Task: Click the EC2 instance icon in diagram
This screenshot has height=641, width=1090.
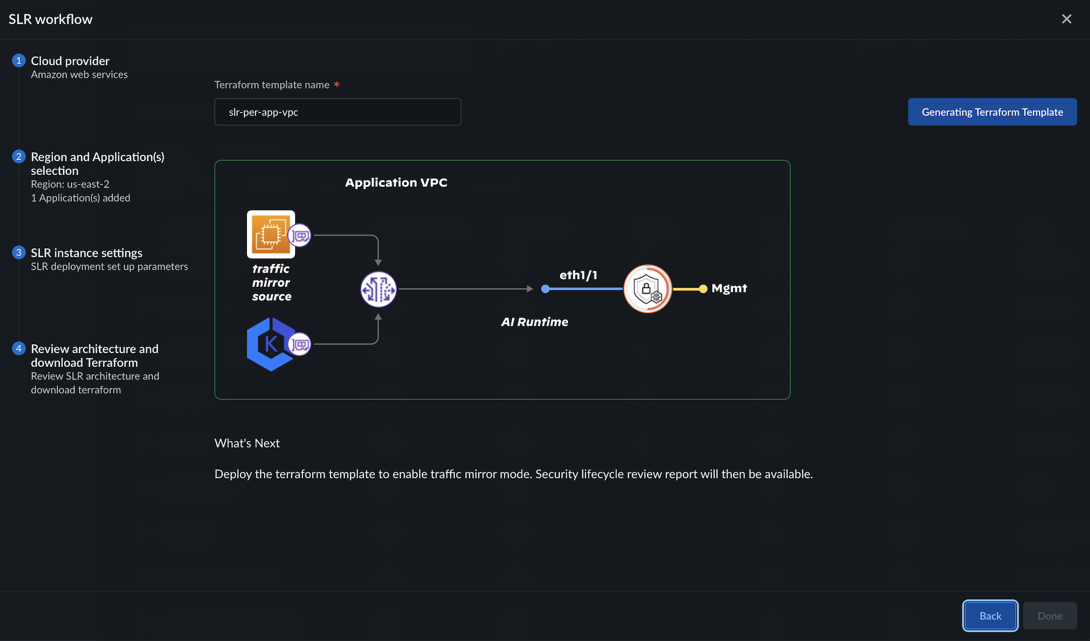Action: click(x=270, y=234)
